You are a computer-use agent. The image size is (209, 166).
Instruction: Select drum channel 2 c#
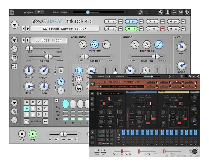click(x=131, y=22)
